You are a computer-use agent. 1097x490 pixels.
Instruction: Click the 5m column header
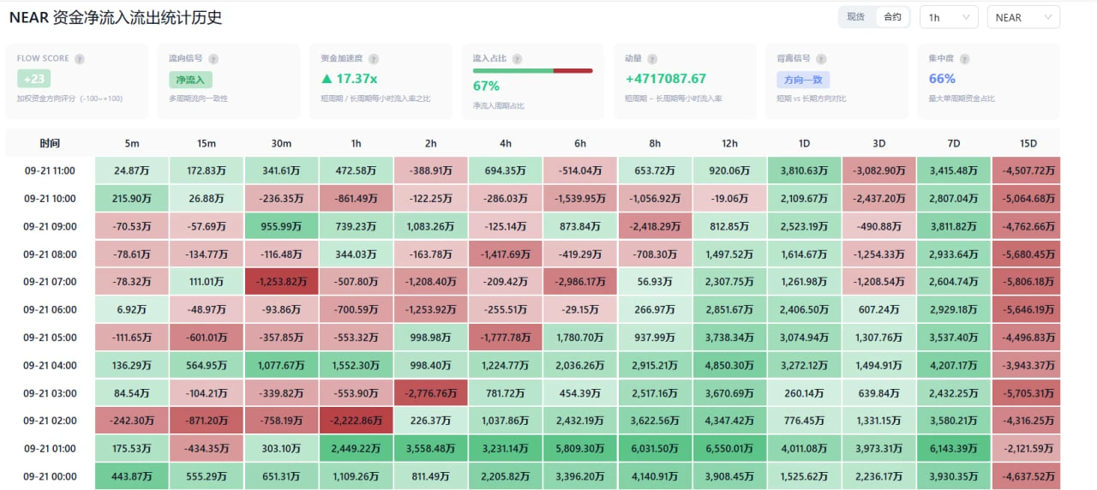[131, 143]
